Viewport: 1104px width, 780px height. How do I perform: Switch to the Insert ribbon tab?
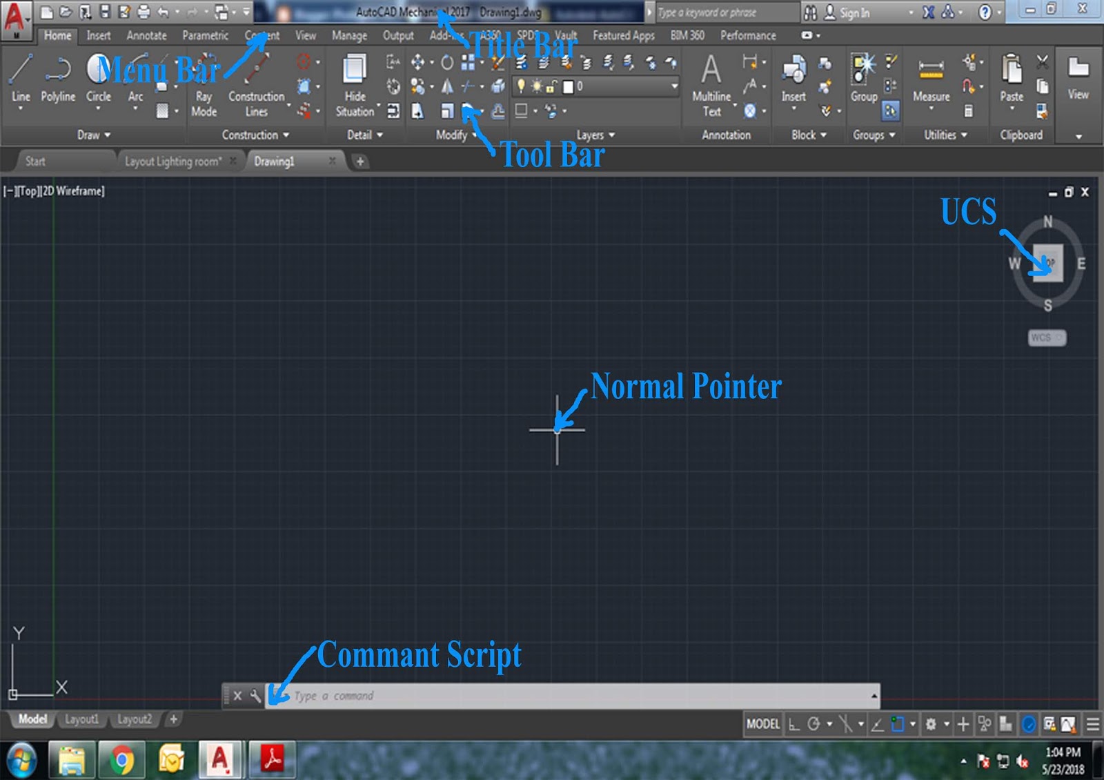pyautogui.click(x=98, y=35)
